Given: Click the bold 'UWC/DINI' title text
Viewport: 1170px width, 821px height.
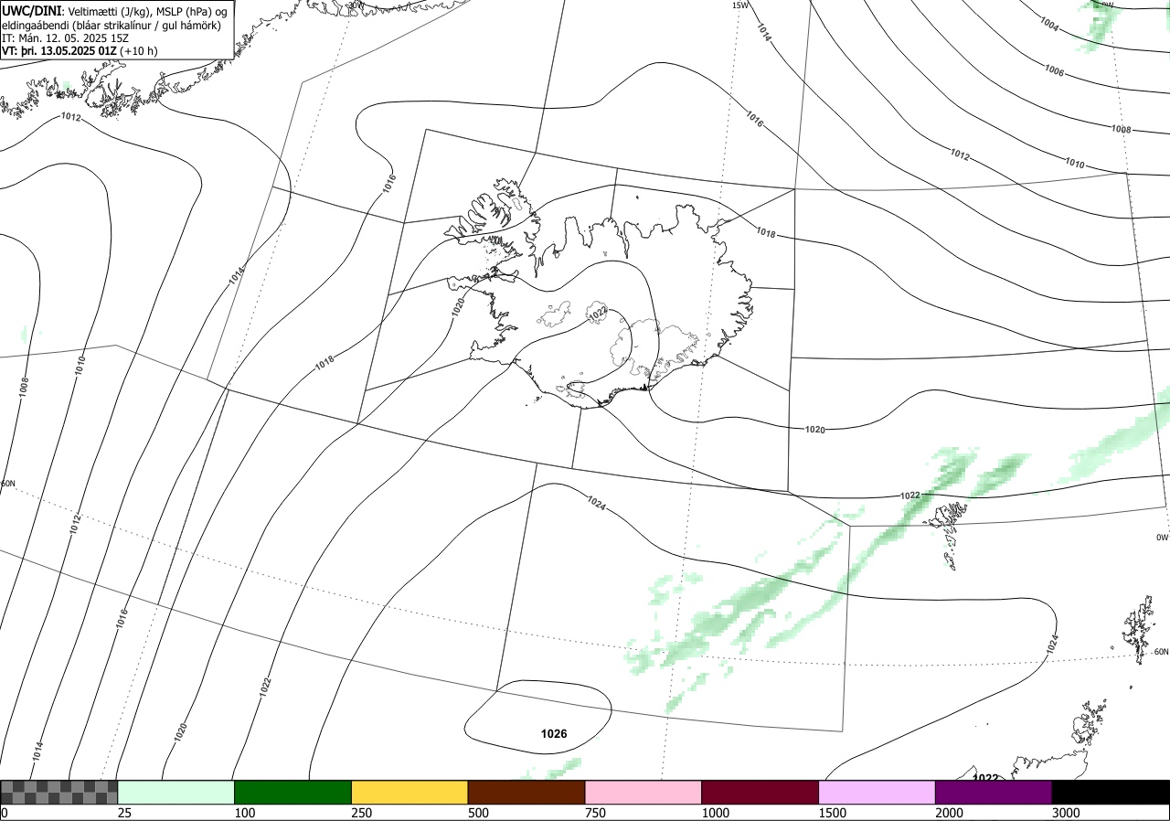Looking at the screenshot, I should [x=32, y=9].
